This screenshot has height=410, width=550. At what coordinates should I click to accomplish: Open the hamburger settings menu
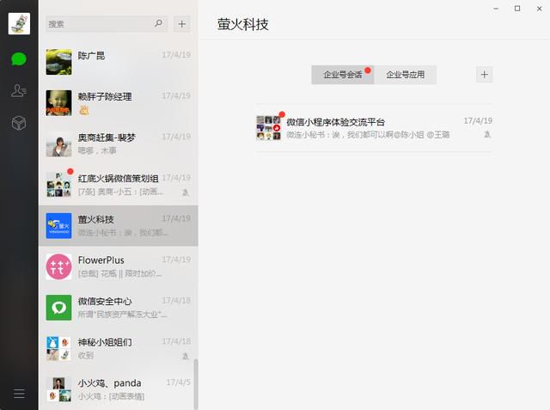(19, 393)
